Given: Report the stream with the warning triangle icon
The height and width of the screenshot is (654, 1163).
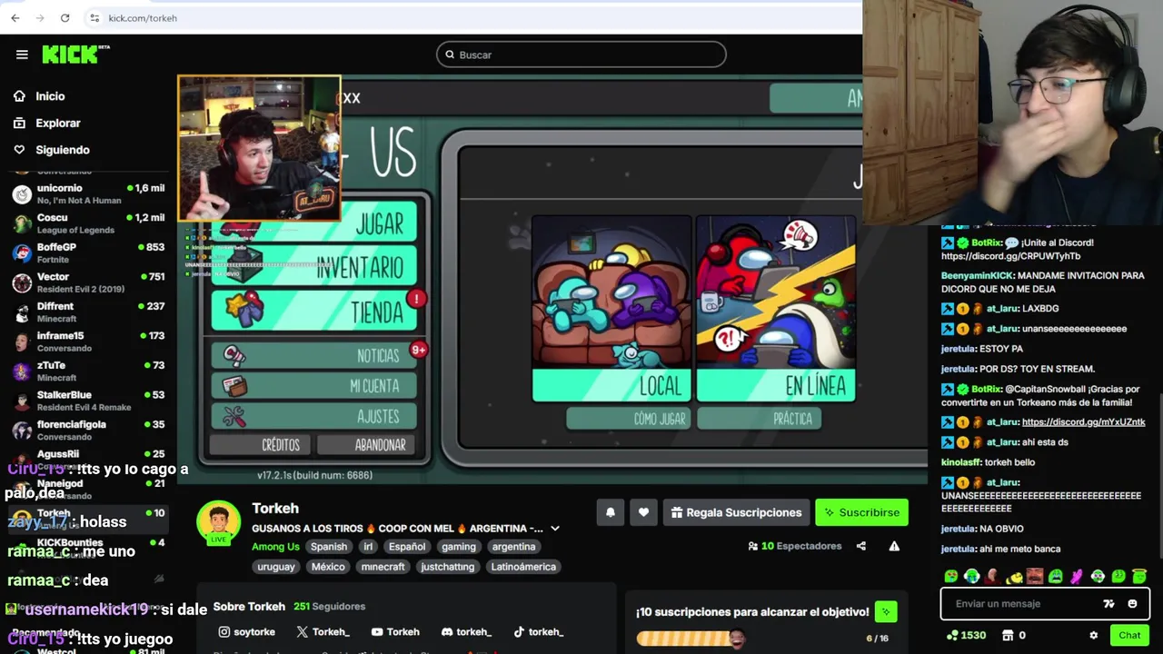Looking at the screenshot, I should (894, 546).
